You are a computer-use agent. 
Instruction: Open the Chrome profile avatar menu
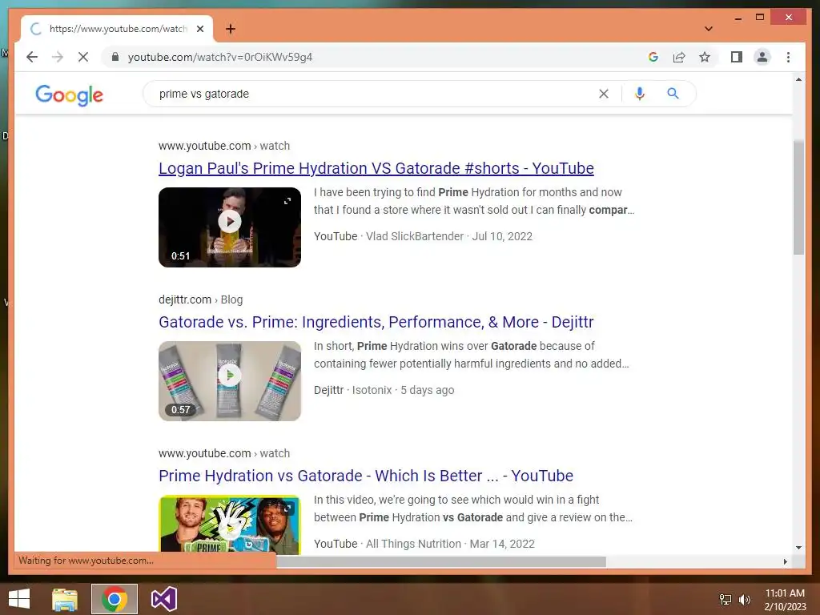762,57
